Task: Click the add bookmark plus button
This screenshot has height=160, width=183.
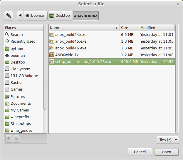Action: click(x=9, y=139)
